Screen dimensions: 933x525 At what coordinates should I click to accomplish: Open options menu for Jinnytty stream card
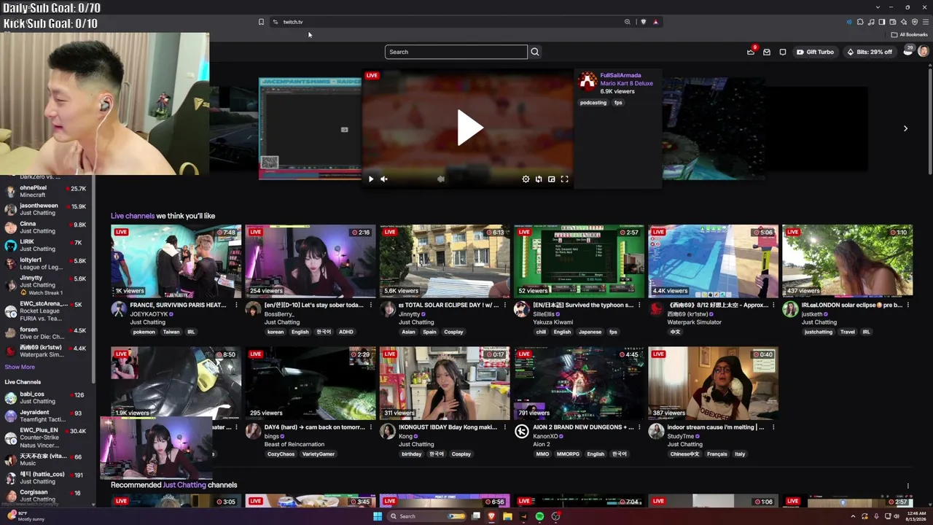(504, 306)
